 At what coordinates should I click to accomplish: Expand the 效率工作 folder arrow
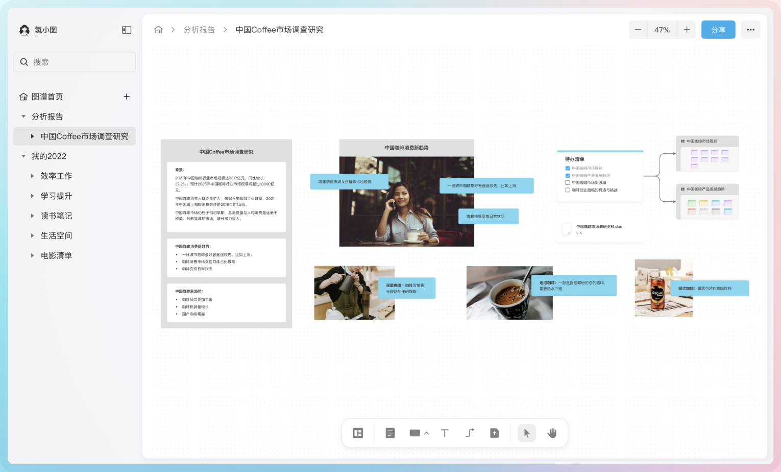pyautogui.click(x=32, y=176)
